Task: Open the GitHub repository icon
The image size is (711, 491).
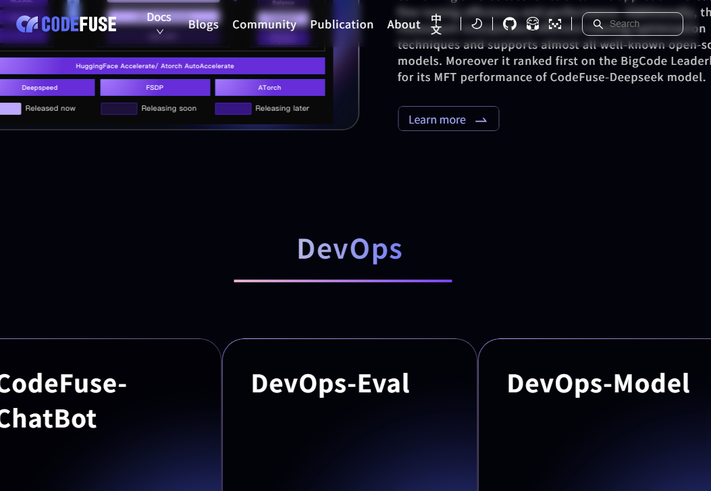Action: coord(510,24)
